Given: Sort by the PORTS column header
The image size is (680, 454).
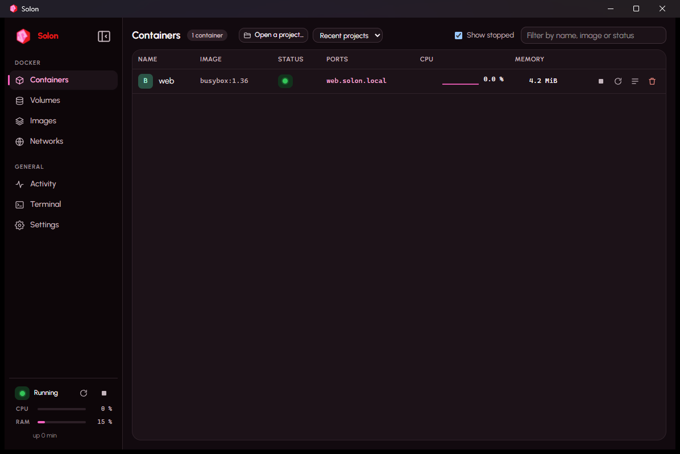Looking at the screenshot, I should [337, 59].
